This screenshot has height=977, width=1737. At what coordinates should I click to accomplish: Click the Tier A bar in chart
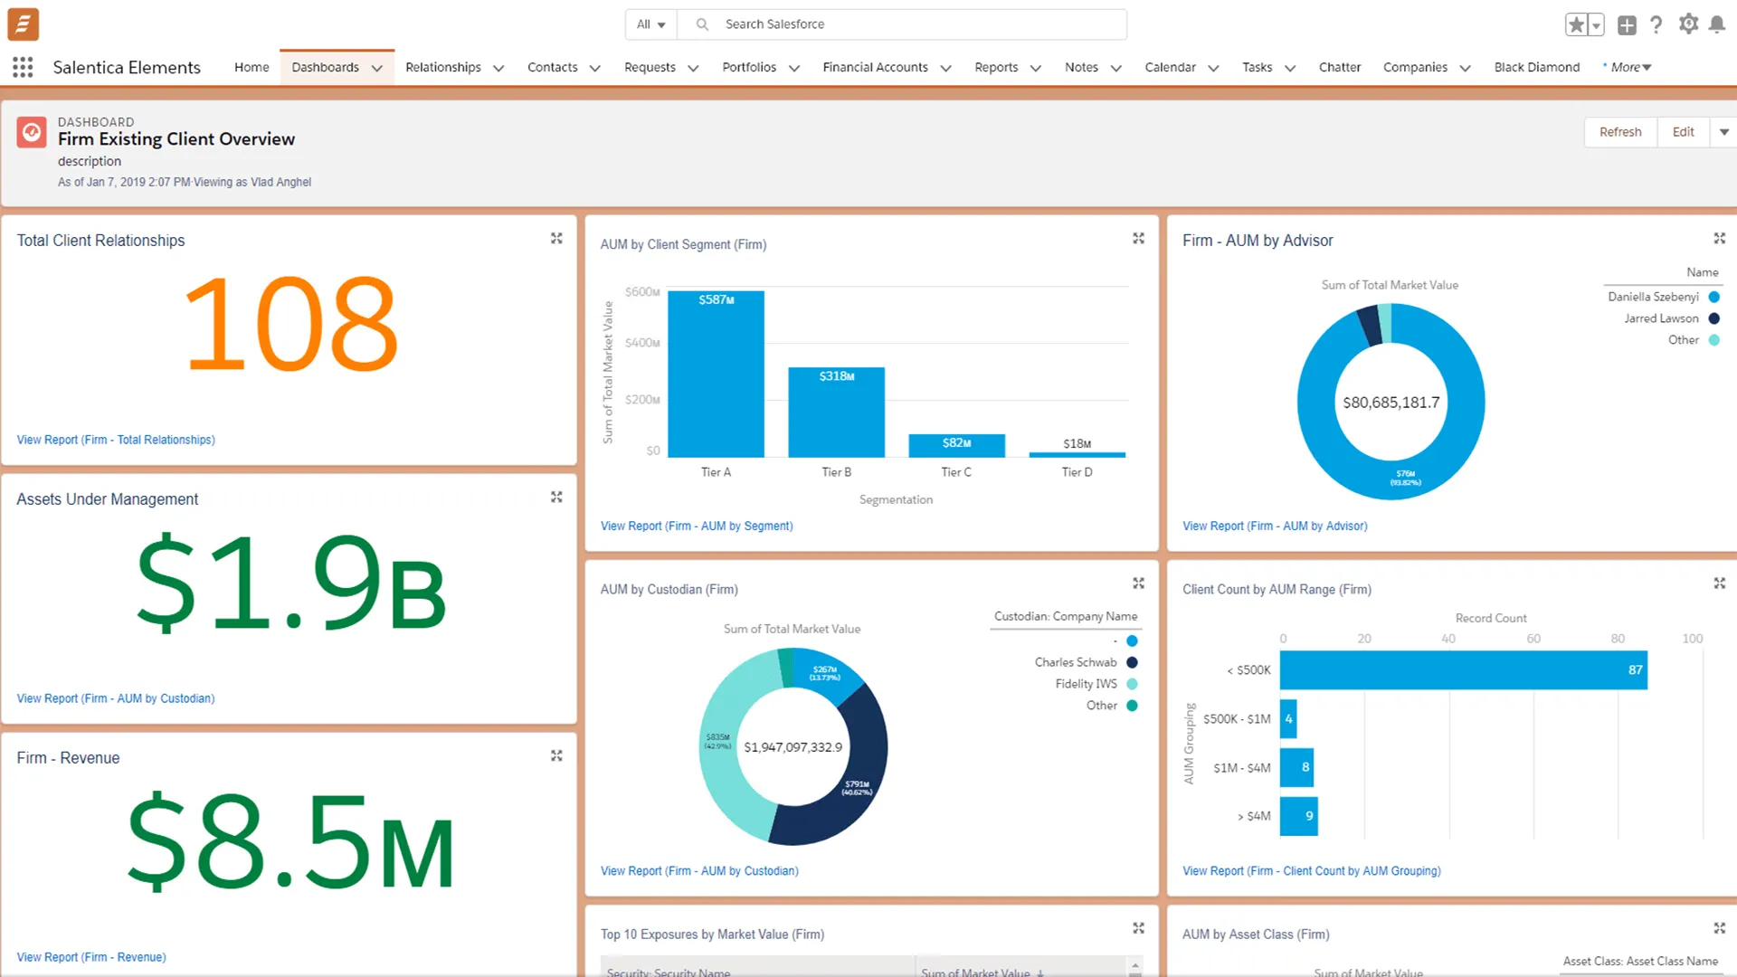(716, 374)
